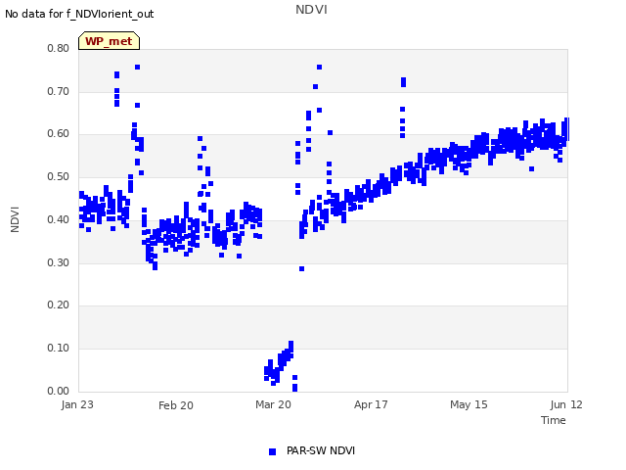Click the vertical NDVI axis label
The height and width of the screenshot is (470, 626).
(15, 219)
